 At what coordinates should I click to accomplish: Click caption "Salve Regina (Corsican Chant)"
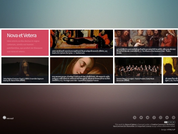14,79
